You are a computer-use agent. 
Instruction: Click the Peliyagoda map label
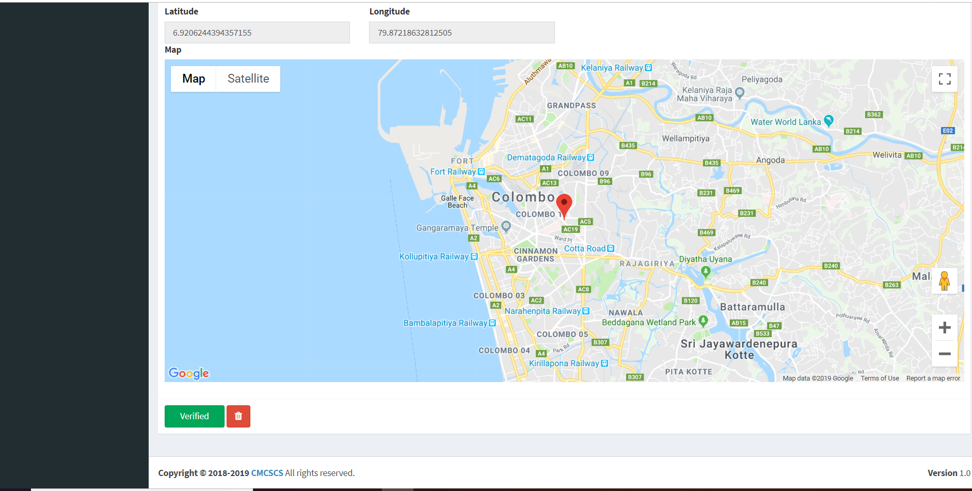pyautogui.click(x=762, y=80)
